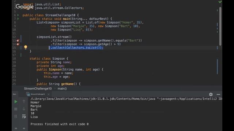The height and width of the screenshot is (131, 234).
Task: Toggle soft-wrap for console output
Action: pyautogui.click(x=24, y=116)
